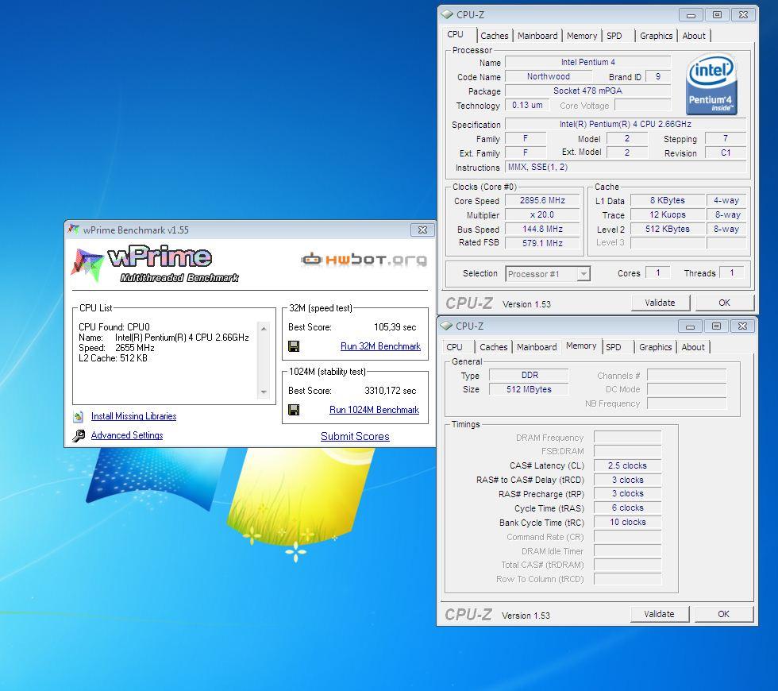
Task: Click Validate in lower CPU-Z window
Action: click(659, 614)
